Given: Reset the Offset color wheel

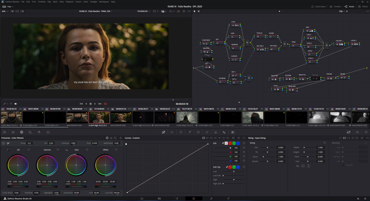Looking at the screenshot, I should tap(116, 150).
